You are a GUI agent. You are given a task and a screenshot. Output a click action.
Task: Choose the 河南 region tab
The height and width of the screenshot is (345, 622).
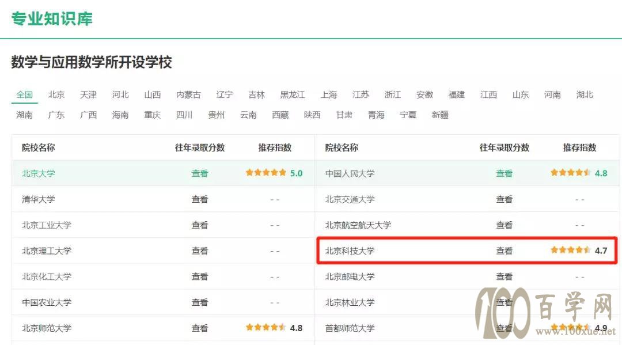coord(552,95)
